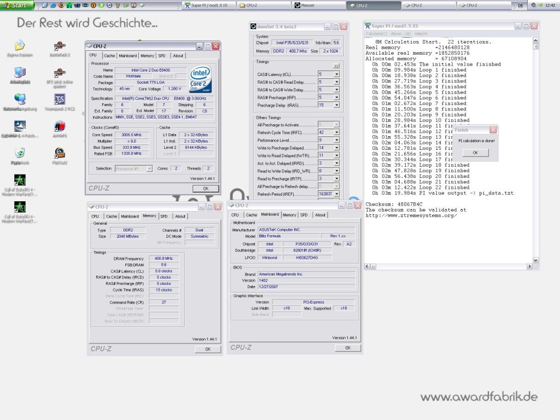Open RAS# to CAS# Write Delay dropdown
Image resolution: width=560 pixels, height=420 pixels.
point(336,90)
